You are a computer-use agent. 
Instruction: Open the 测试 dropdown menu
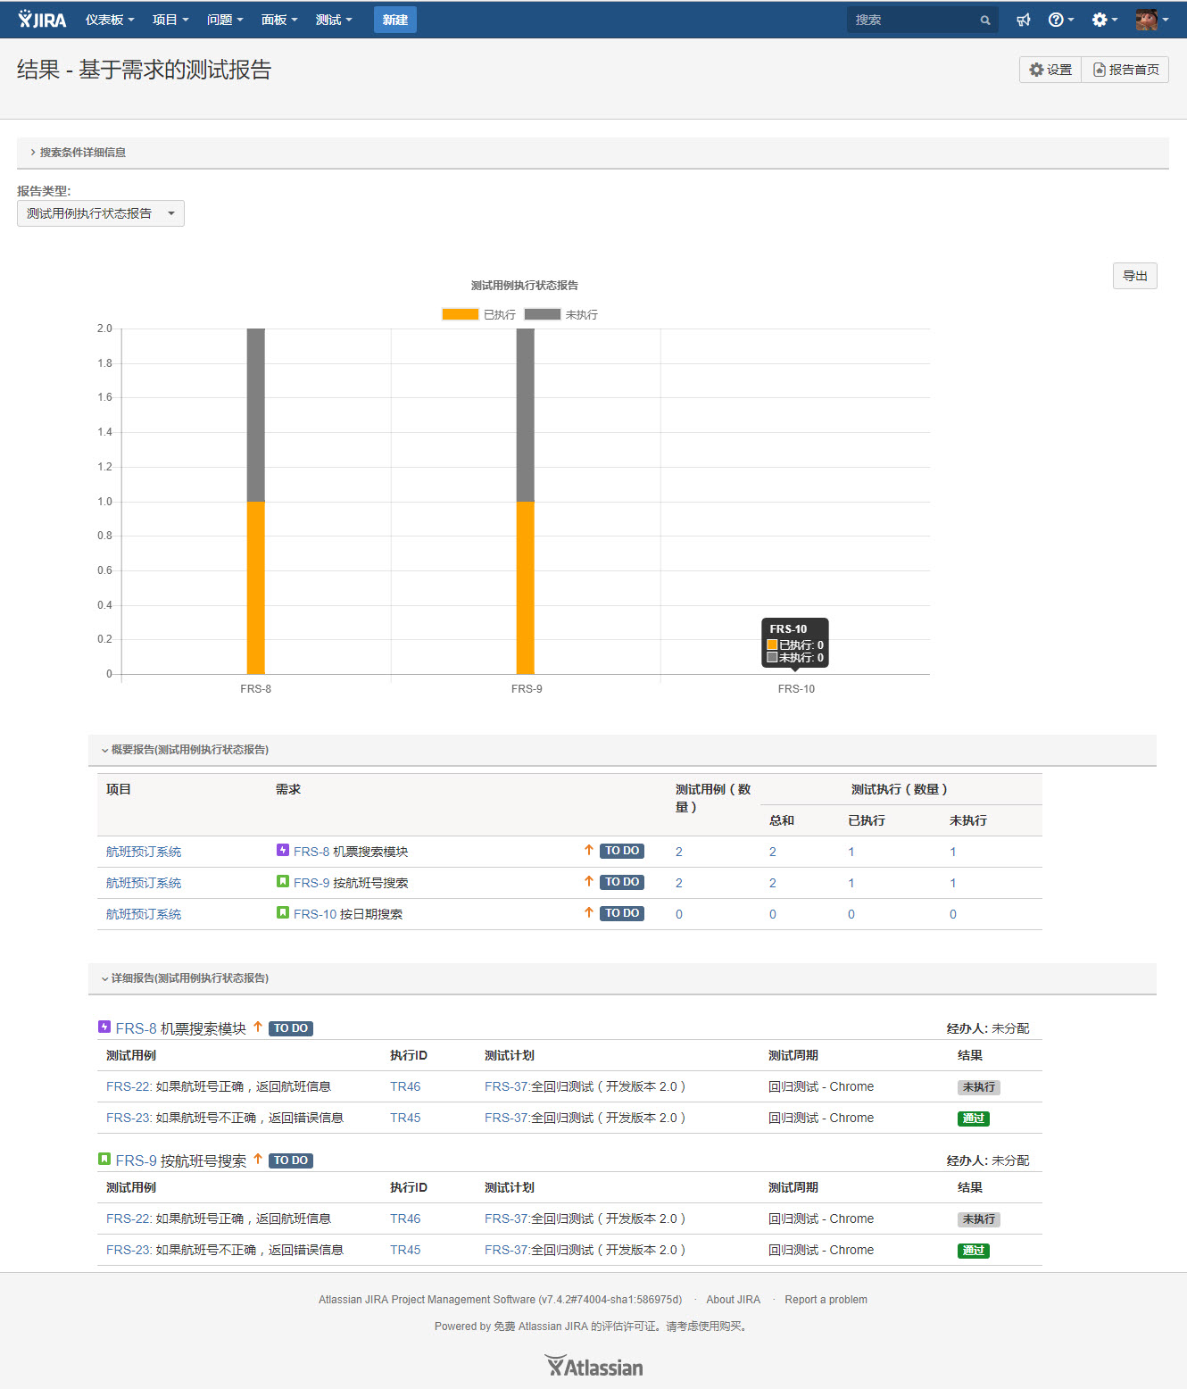[334, 20]
